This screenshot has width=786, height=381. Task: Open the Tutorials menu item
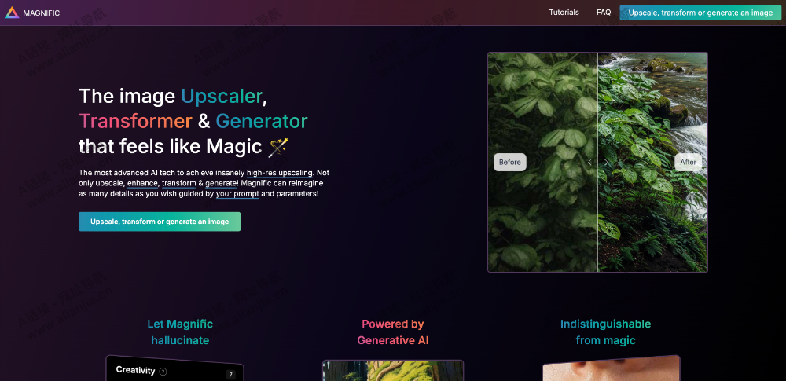pos(564,13)
